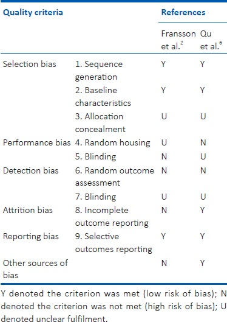Select the Detection bias row label
Screen dimensions: 227x322
(x=31, y=170)
